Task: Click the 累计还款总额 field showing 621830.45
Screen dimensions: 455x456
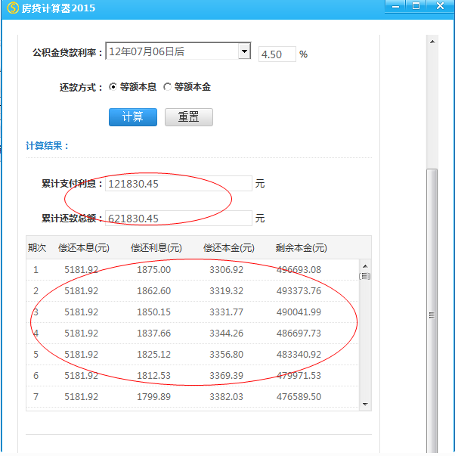Action: click(x=178, y=218)
